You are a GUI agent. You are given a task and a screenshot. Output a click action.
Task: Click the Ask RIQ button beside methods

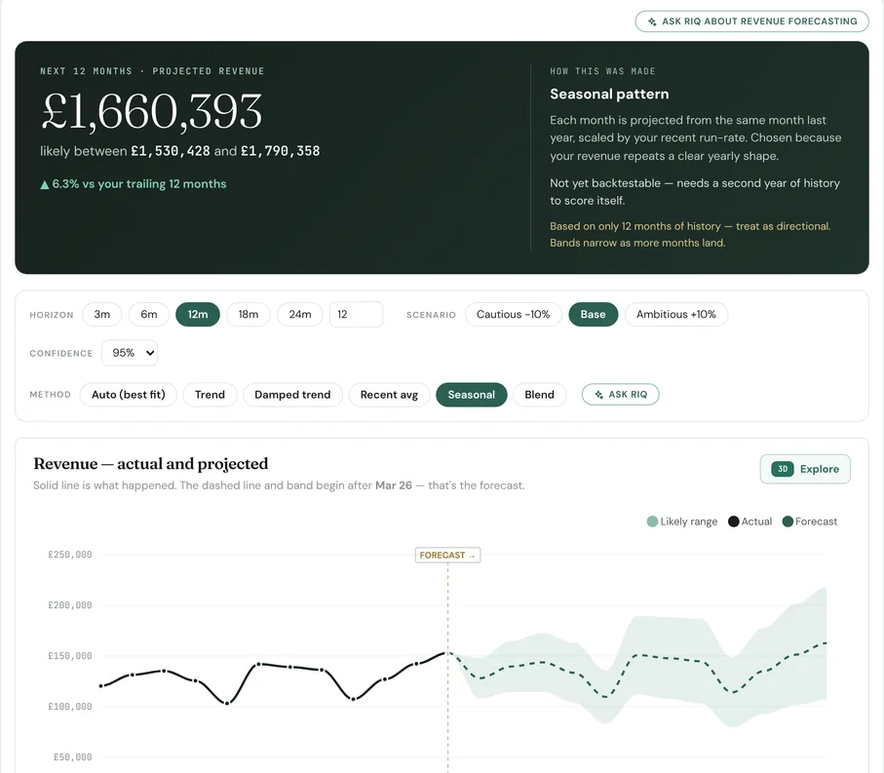pyautogui.click(x=620, y=394)
